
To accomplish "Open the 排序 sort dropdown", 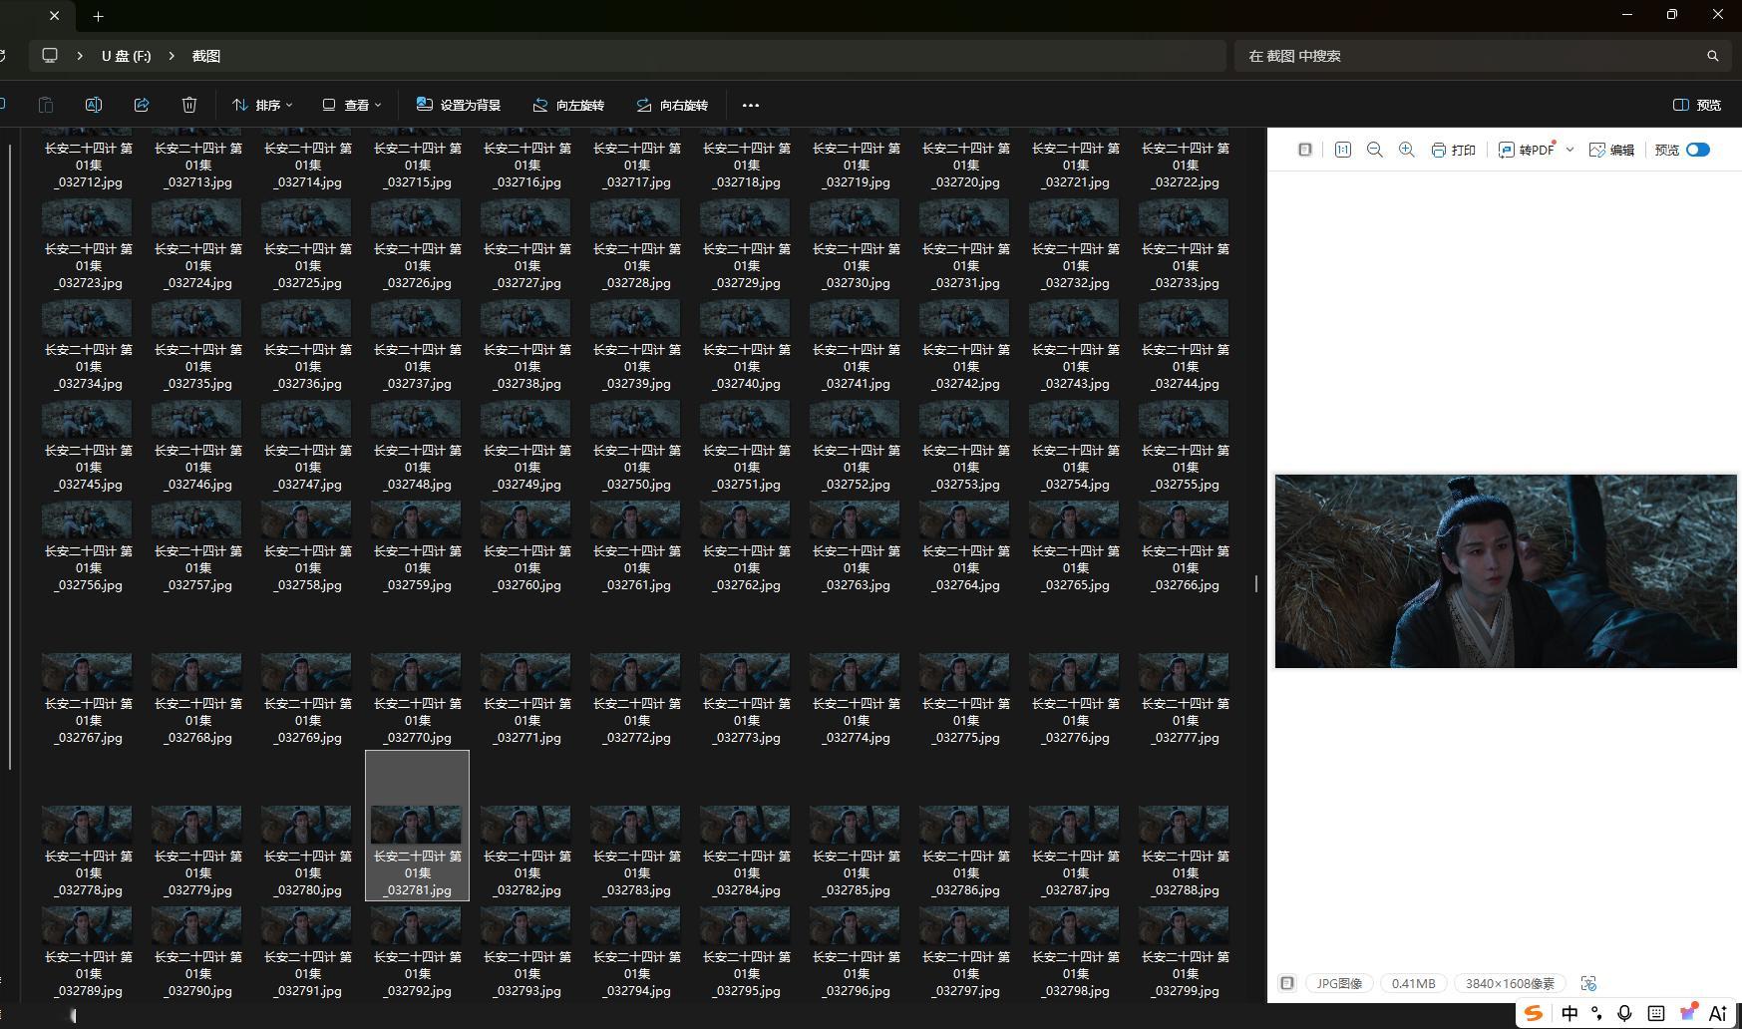I will (262, 105).
